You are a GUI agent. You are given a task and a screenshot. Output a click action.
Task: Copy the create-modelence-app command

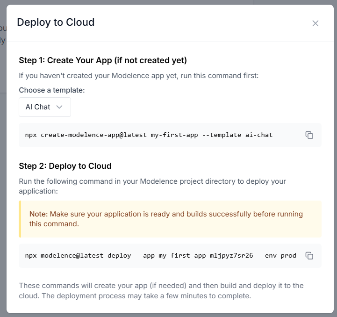tap(309, 135)
